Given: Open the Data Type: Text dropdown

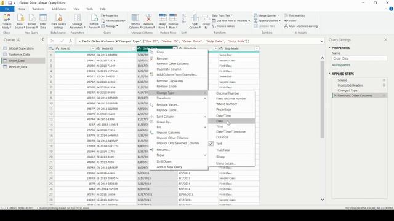Looking at the screenshot, I should pos(222,15).
